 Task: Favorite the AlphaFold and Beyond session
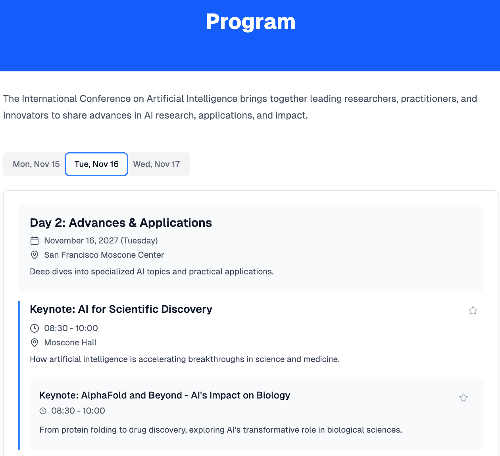pyautogui.click(x=463, y=397)
